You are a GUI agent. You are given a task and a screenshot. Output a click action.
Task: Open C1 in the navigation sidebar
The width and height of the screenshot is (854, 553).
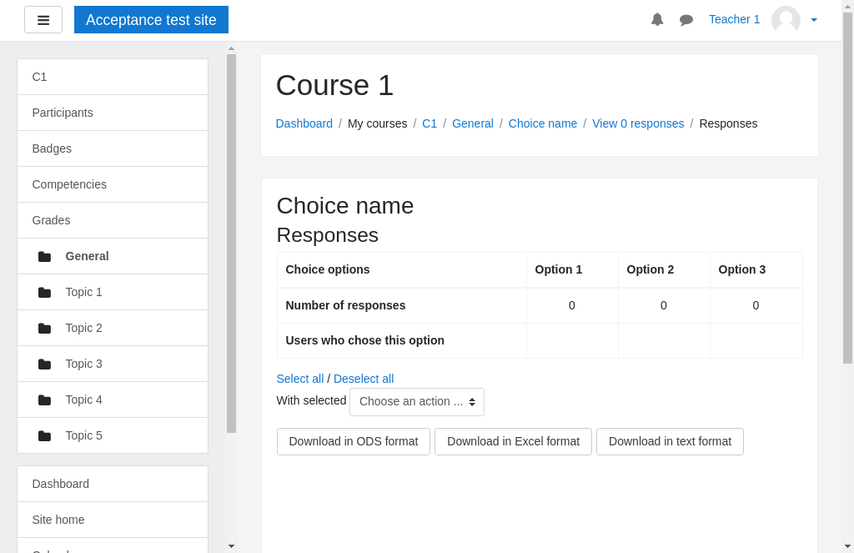coord(113,77)
